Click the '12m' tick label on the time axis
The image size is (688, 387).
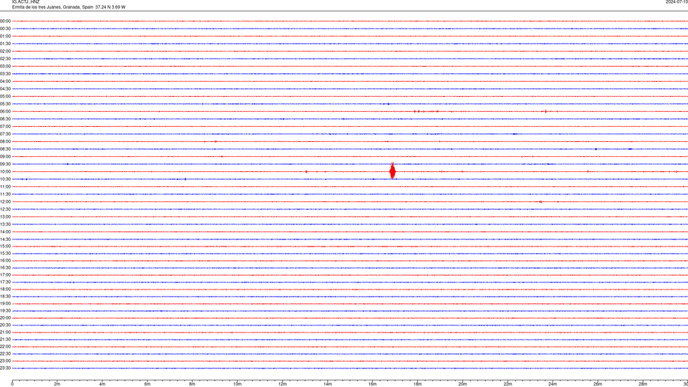point(282,384)
